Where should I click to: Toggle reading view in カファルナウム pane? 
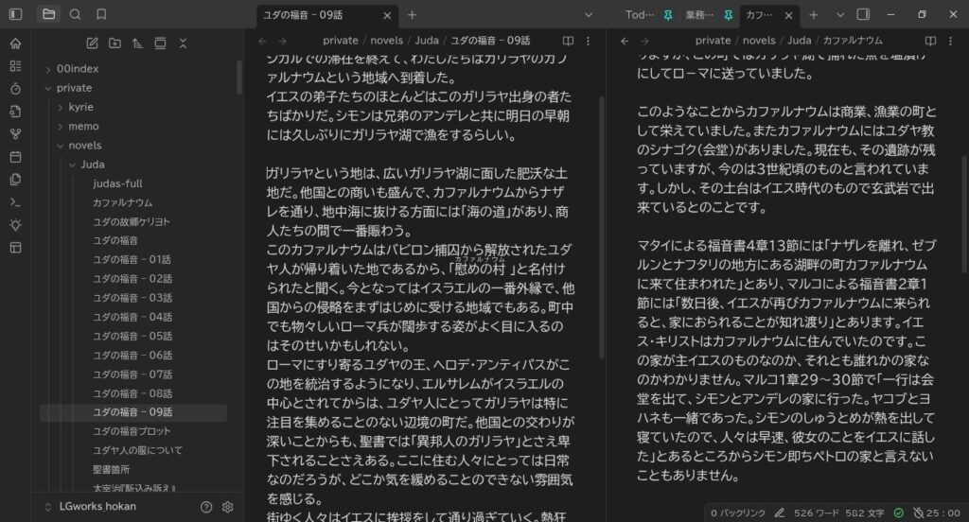click(x=930, y=41)
